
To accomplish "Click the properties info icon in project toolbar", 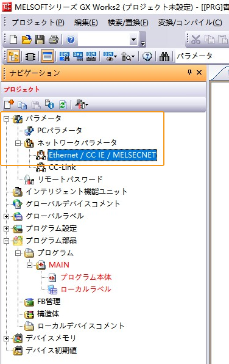I will point(49,104).
